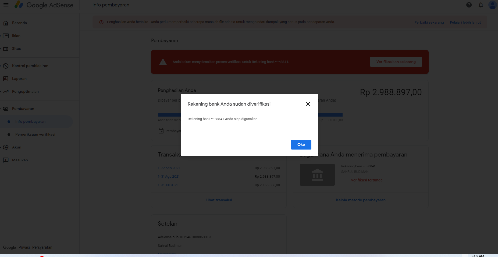Click the Pengoptimalan trend icon
Viewport: 498px width, 257px height.
(6, 91)
